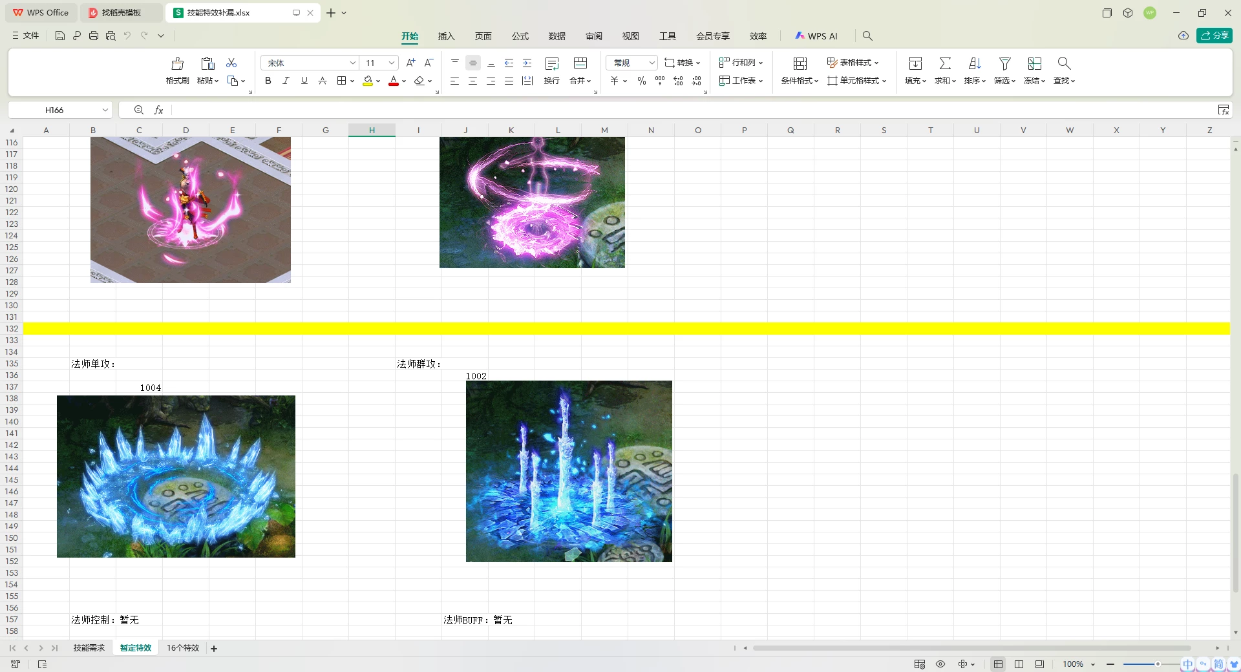Screen dimensions: 1241x672
Task: Click the Filter funnel icon
Action: coord(1004,63)
